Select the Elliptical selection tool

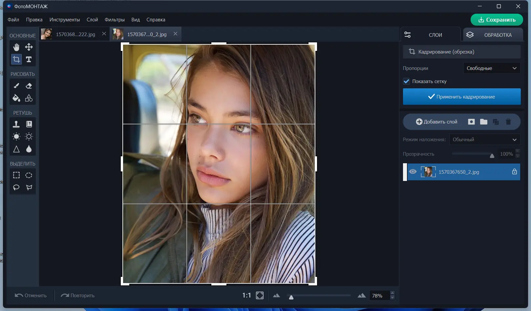coord(29,175)
